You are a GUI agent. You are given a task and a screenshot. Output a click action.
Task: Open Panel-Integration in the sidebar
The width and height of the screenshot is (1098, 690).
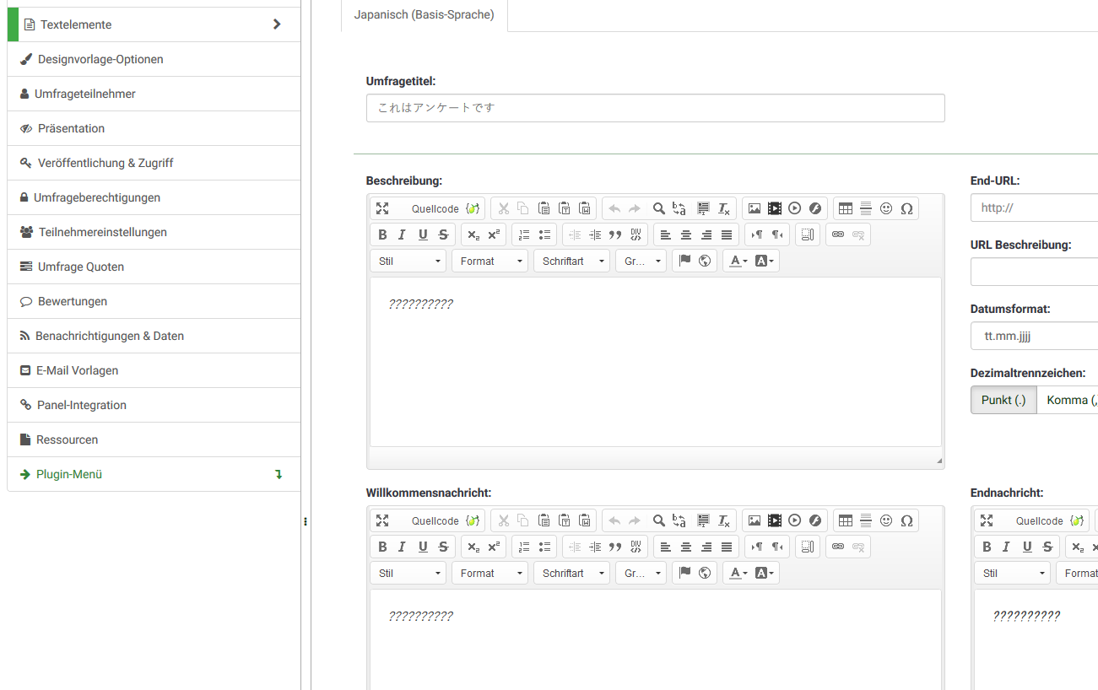[154, 405]
